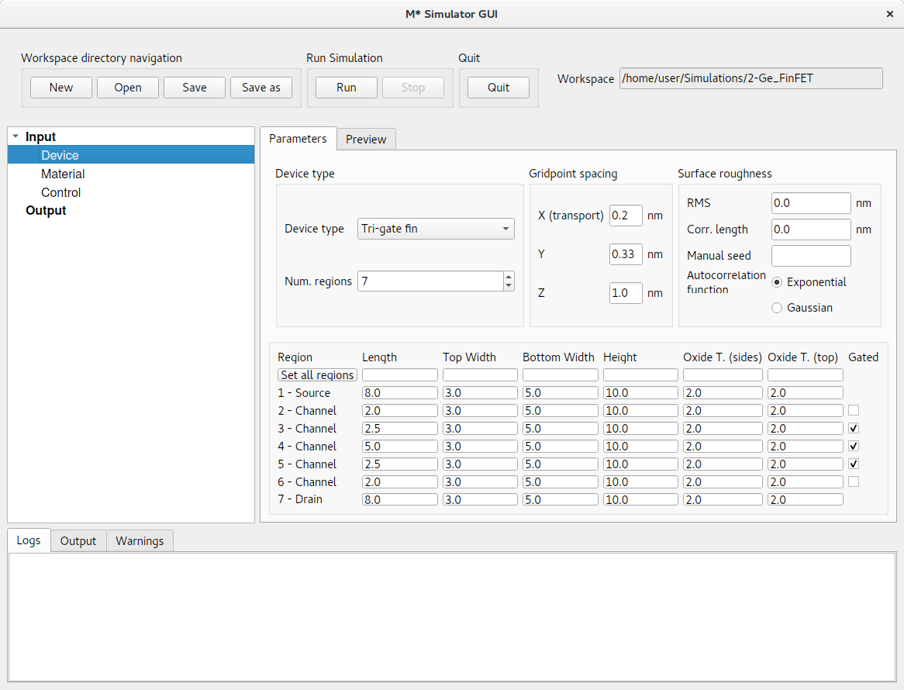The image size is (904, 690).
Task: Enable Gated for region 6 Channel
Action: (x=854, y=481)
